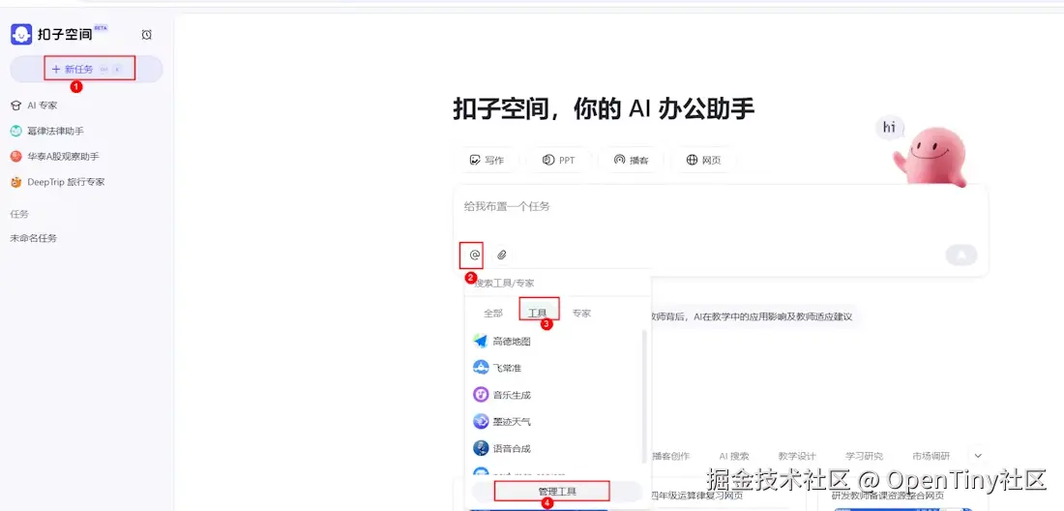
Task: Click the send arrow button
Action: click(961, 255)
